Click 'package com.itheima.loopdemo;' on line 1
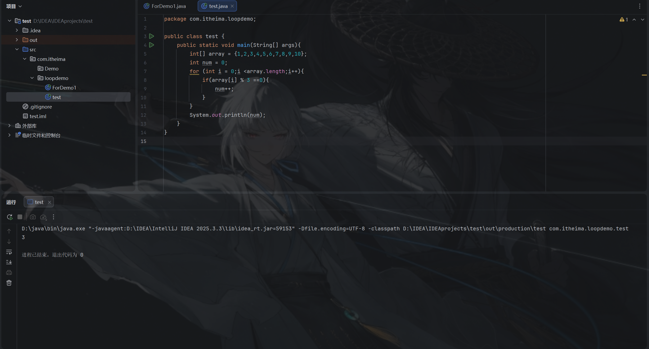 click(x=210, y=19)
